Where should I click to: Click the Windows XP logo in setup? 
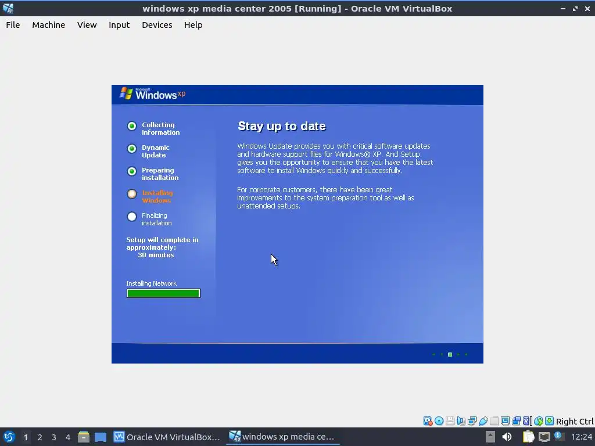click(153, 93)
